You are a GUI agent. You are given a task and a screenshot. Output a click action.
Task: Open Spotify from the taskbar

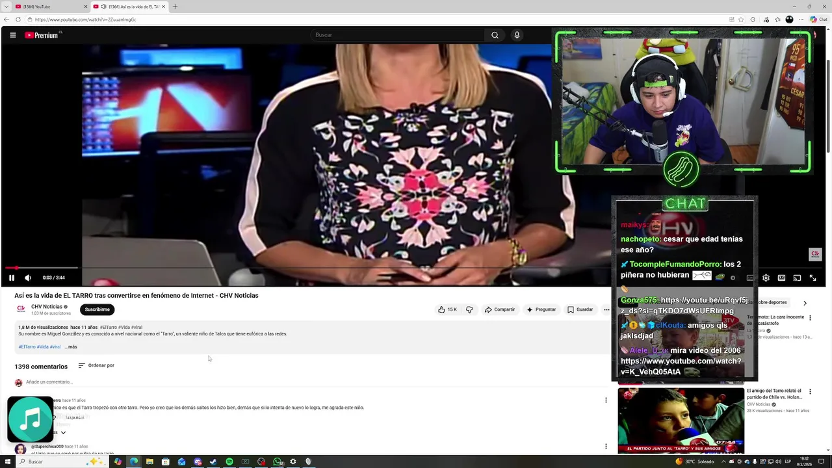[x=229, y=461]
